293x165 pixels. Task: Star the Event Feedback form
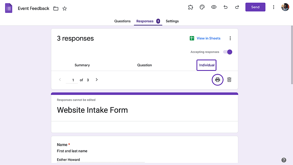[64, 8]
